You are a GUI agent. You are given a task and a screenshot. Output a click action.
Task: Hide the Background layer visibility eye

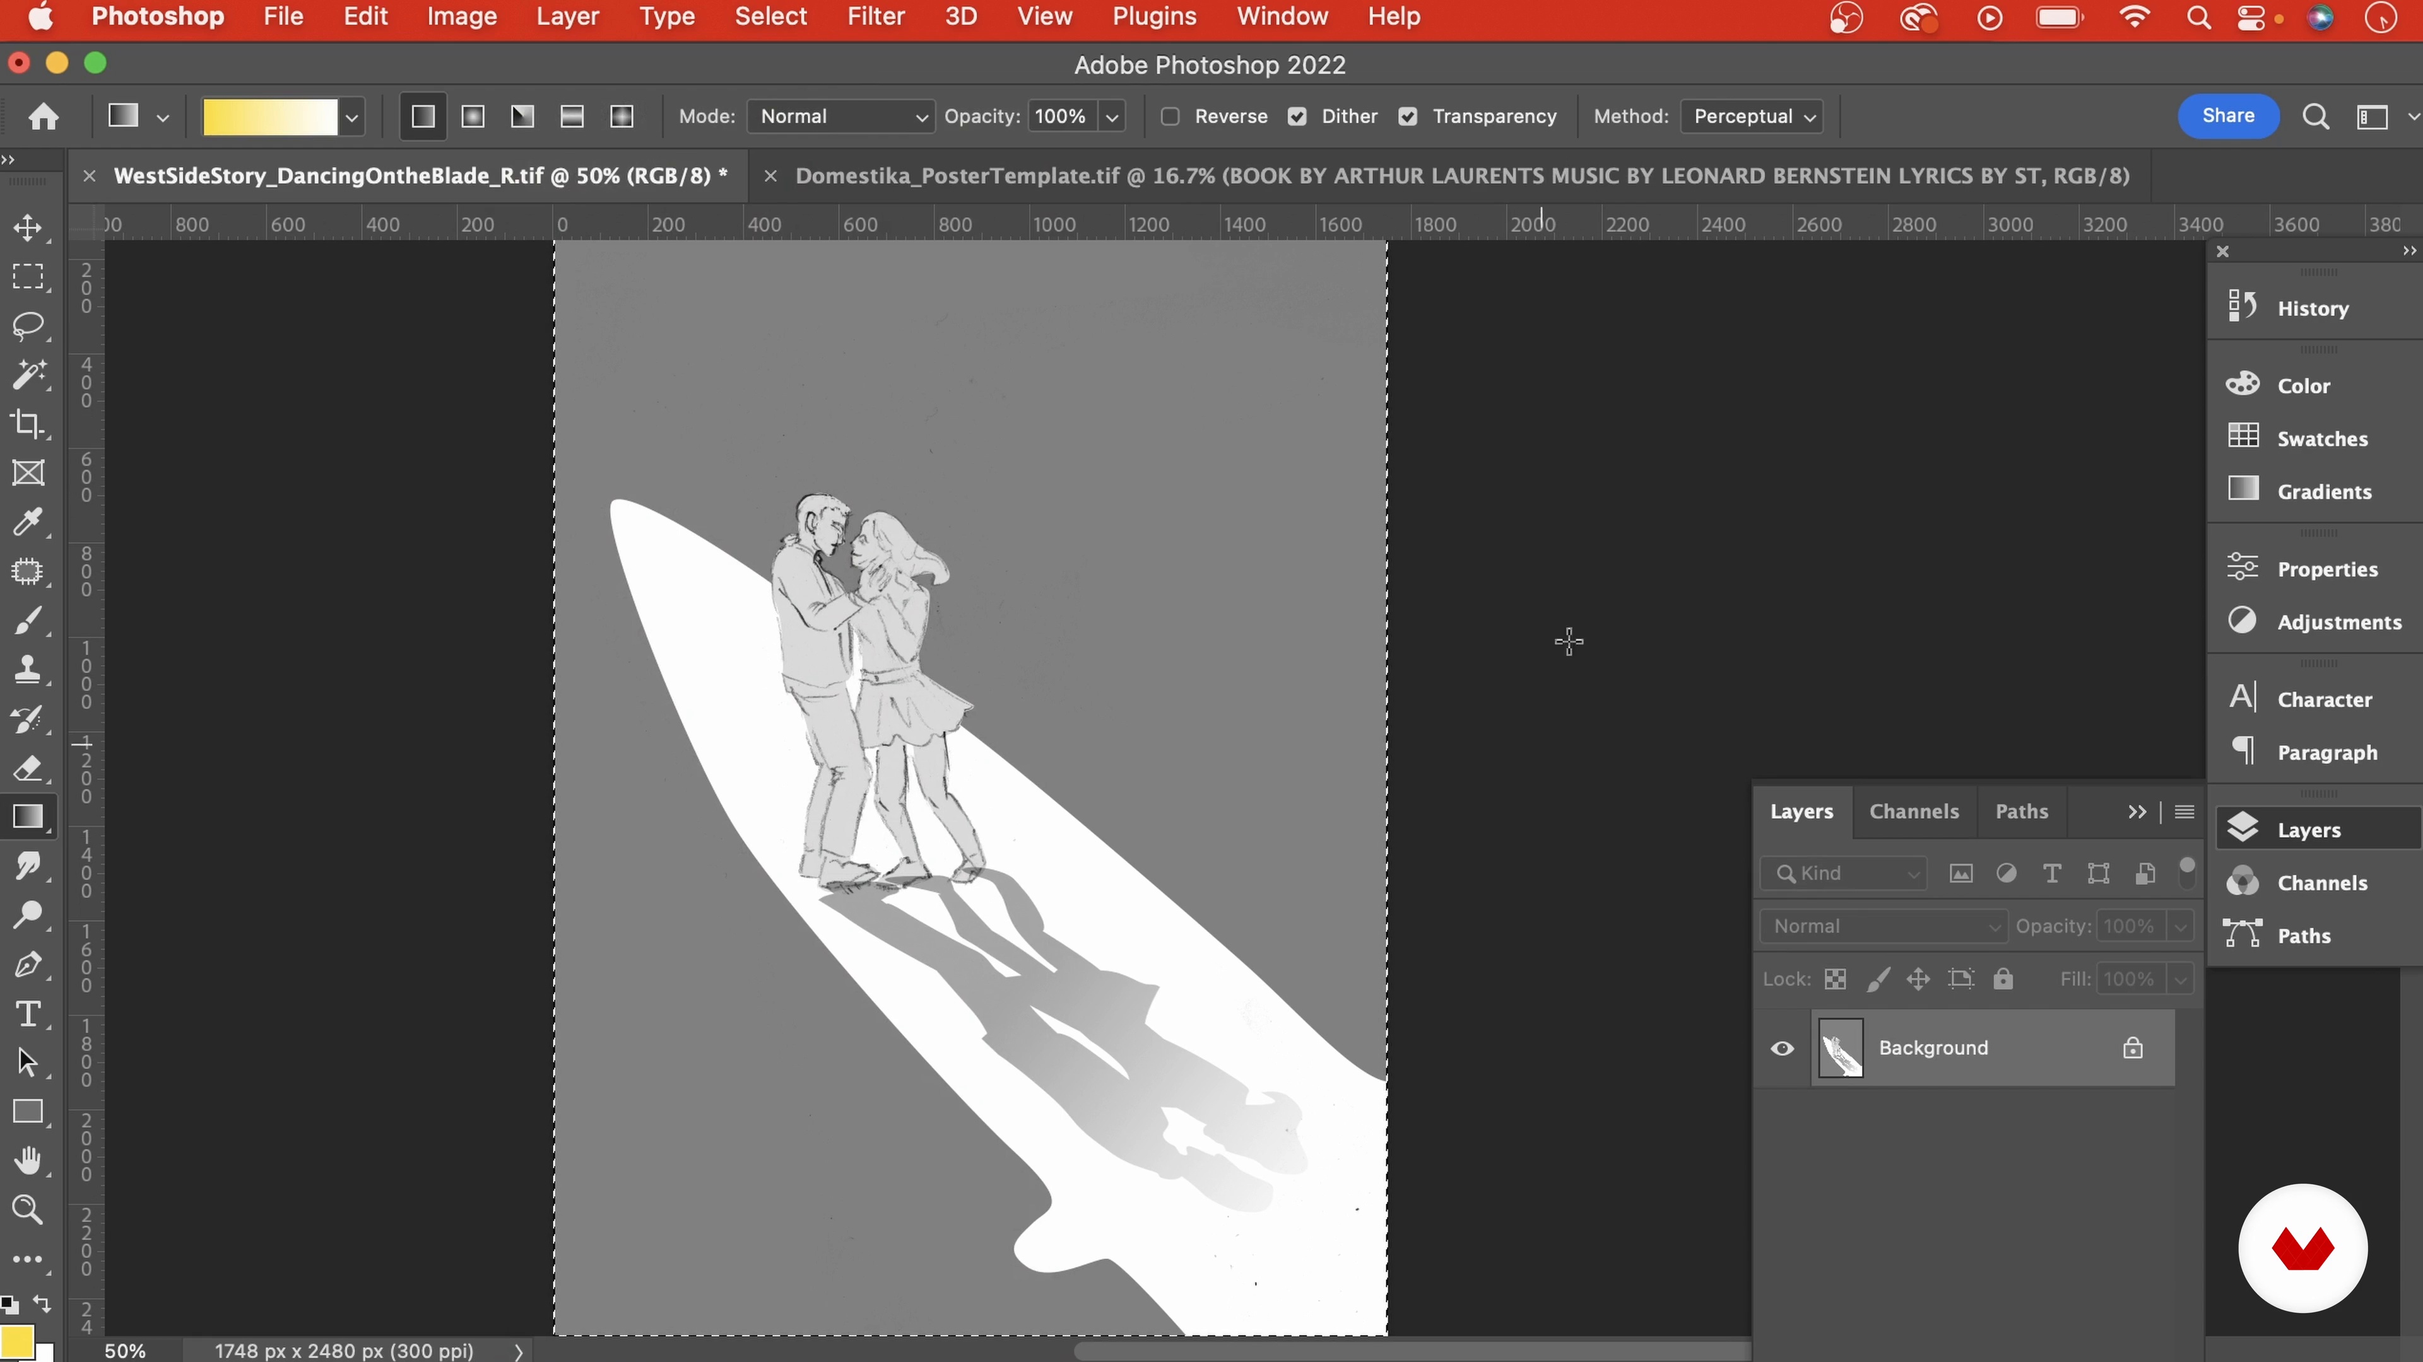pos(1783,1048)
